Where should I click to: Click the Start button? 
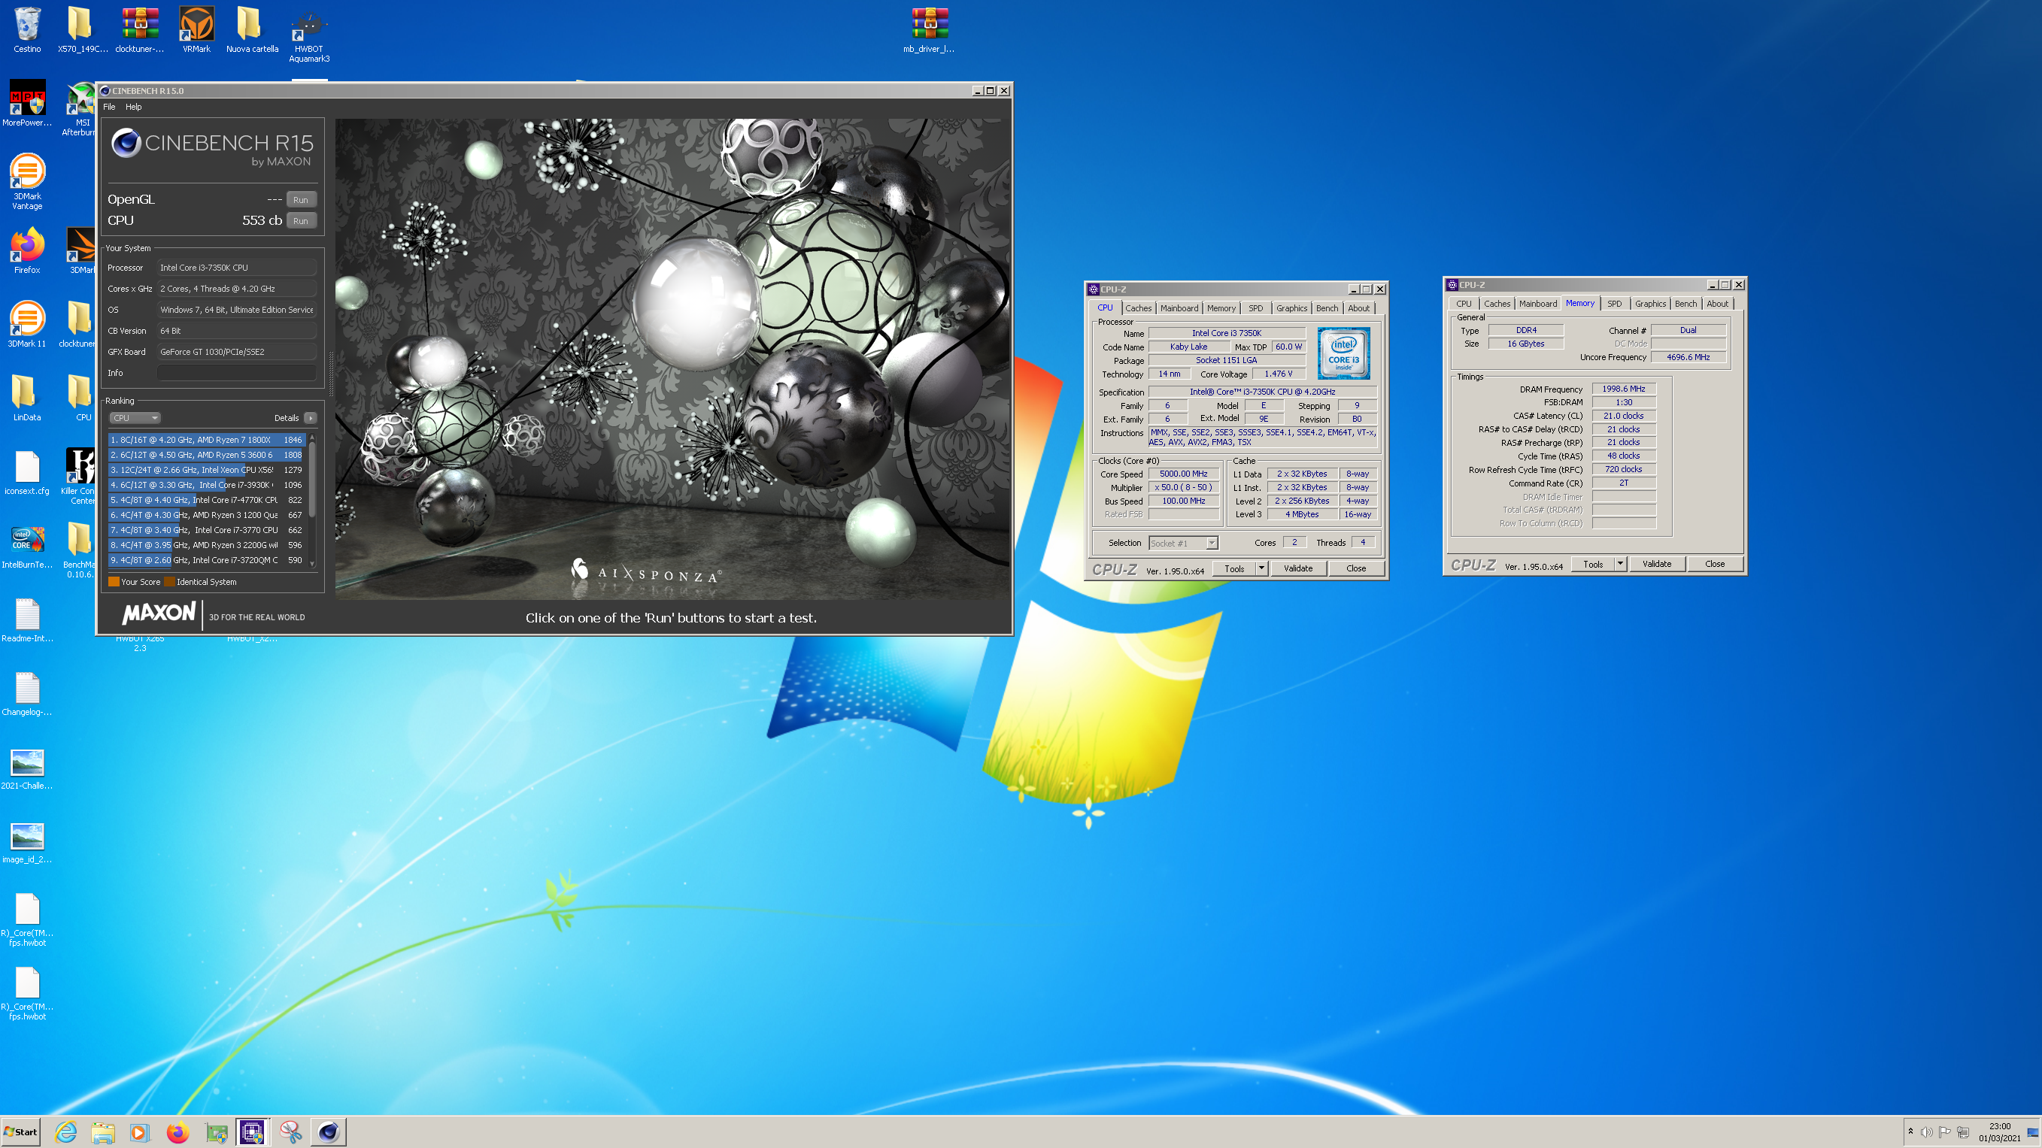21,1132
